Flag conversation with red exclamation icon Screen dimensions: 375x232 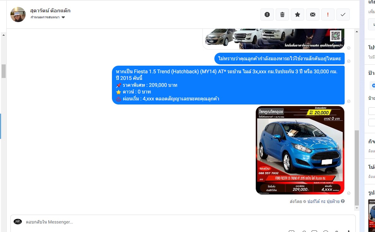click(x=328, y=15)
